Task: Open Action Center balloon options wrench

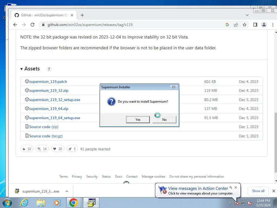Action: 231,187
